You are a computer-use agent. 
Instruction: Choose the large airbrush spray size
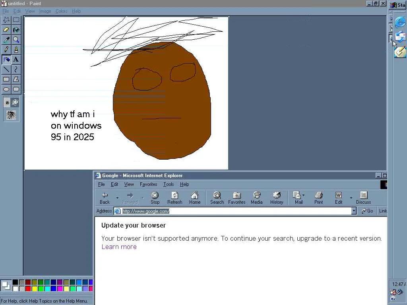tap(11, 115)
